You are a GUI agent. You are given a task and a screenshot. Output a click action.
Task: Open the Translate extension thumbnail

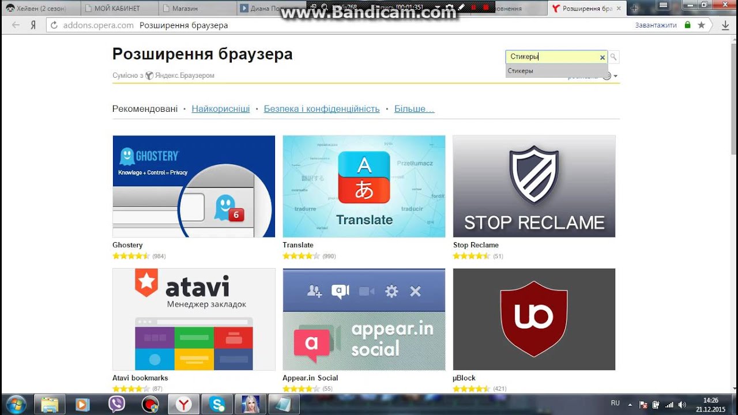pos(364,186)
